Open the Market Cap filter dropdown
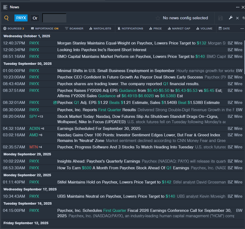 (179, 28)
